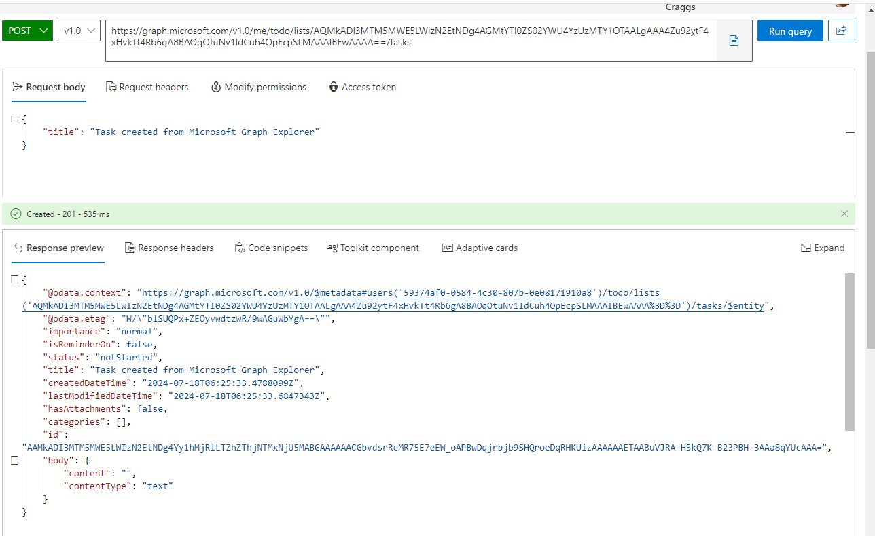Open the POST method dropdown
This screenshot has width=875, height=536.
click(27, 31)
